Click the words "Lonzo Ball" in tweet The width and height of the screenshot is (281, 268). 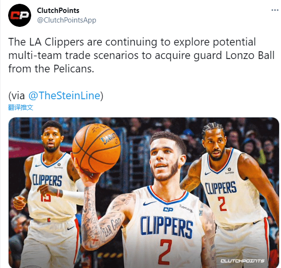[250, 55]
